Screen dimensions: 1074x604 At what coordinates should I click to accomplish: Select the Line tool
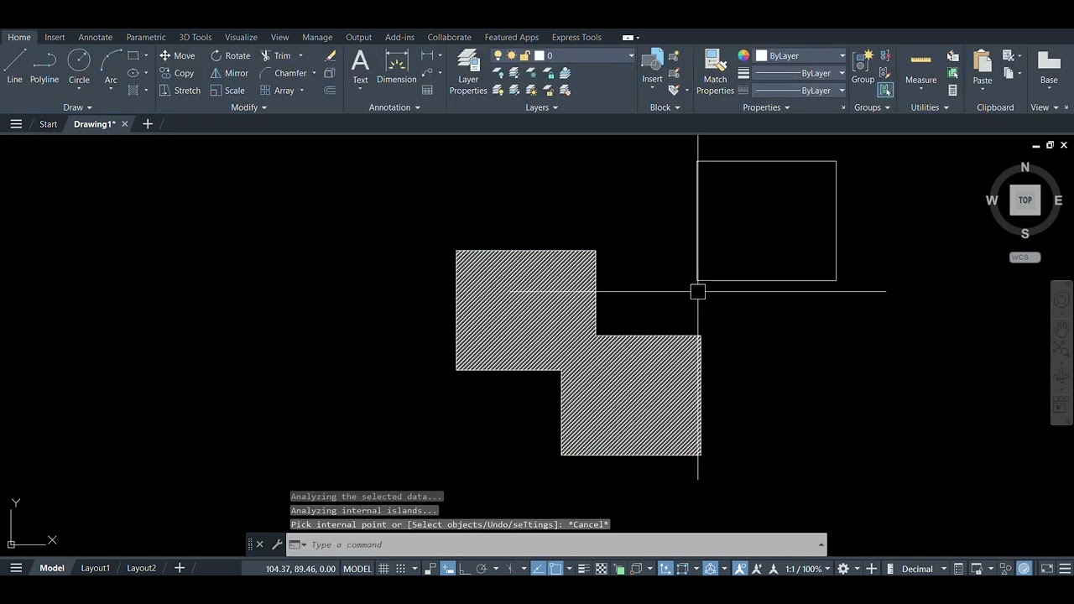pyautogui.click(x=14, y=66)
